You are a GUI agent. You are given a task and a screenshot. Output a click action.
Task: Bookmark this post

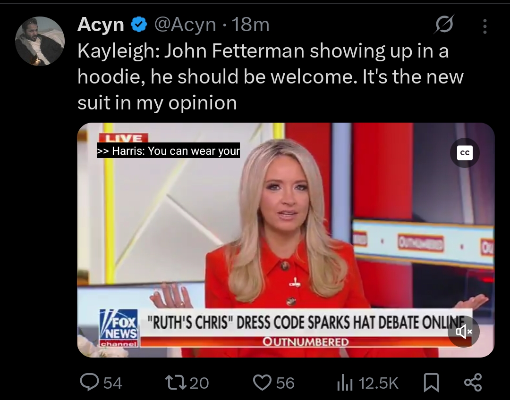pyautogui.click(x=431, y=383)
